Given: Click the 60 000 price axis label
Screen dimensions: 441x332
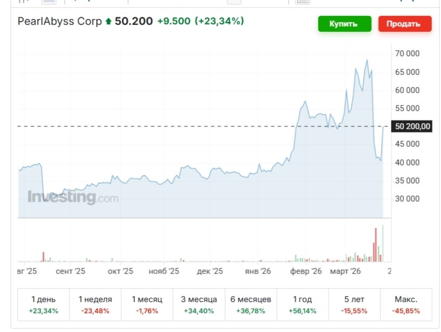Looking at the screenshot, I should (407, 90).
